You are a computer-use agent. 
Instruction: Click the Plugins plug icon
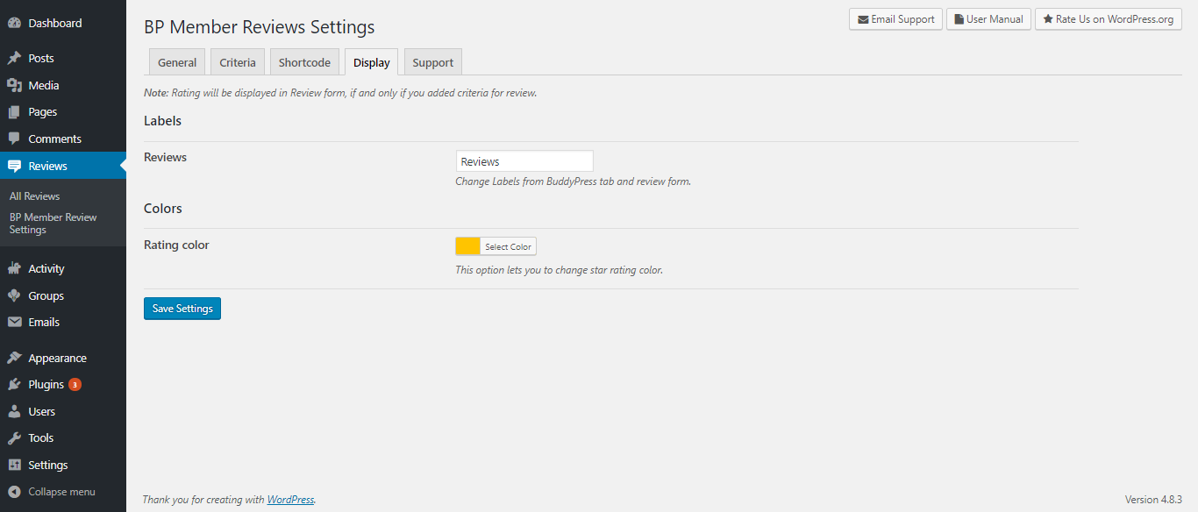(14, 384)
